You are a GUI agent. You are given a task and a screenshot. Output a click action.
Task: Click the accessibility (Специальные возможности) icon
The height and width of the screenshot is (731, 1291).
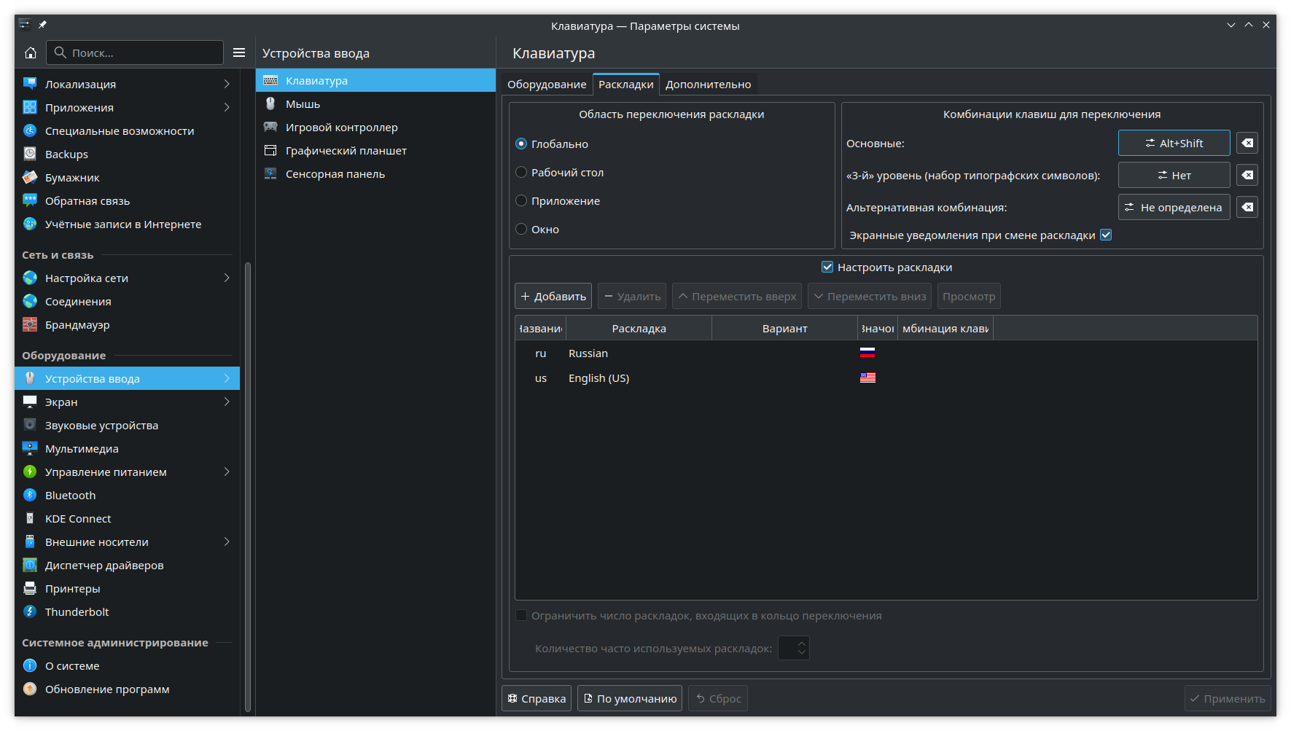pyautogui.click(x=30, y=130)
